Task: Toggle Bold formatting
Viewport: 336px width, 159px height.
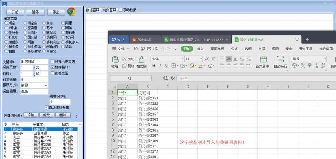Action: click(x=153, y=66)
